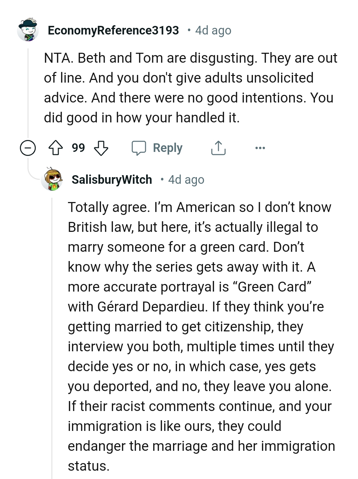Click the 99 vote count
Screen dimensions: 358x479
(x=78, y=148)
